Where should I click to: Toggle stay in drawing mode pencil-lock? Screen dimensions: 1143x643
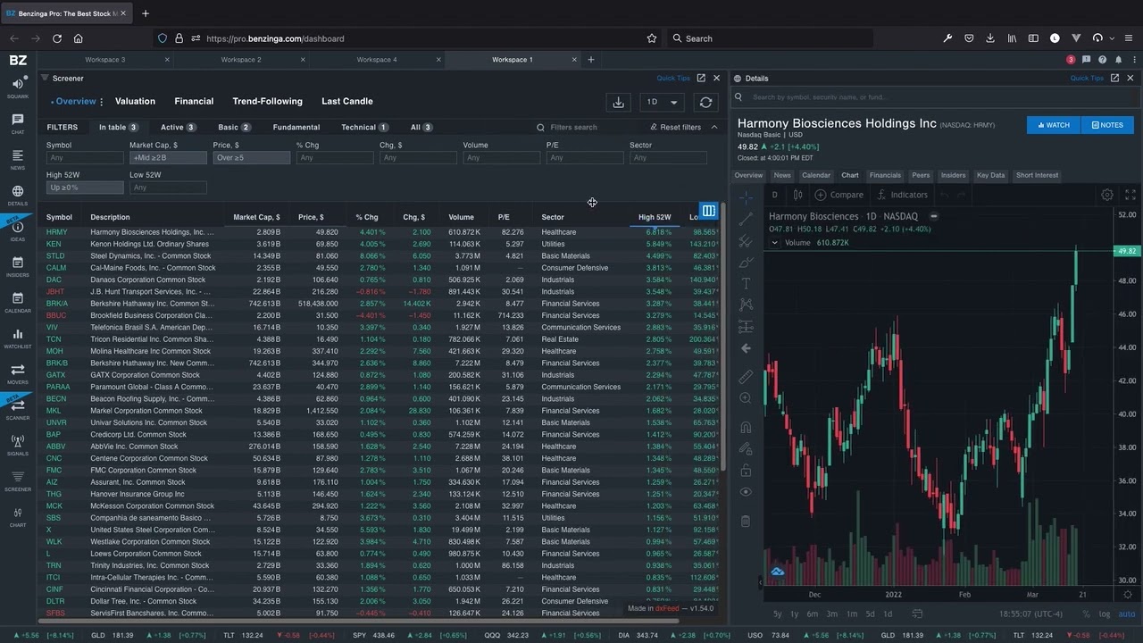point(746,449)
